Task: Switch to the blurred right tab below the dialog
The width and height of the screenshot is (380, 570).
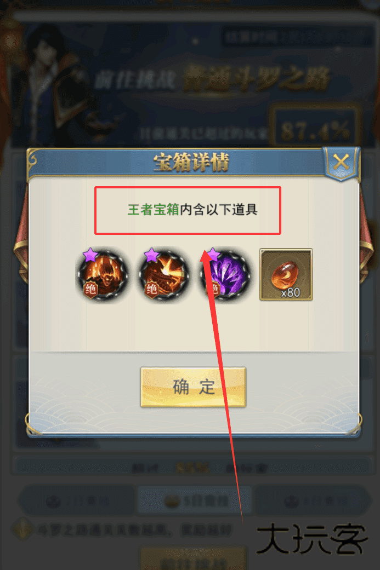Action: (313, 502)
